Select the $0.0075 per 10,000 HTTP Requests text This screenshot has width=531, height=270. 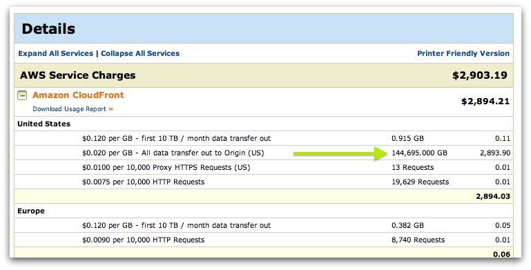click(144, 182)
